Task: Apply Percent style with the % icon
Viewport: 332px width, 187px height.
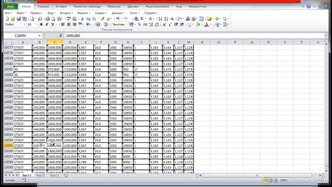Action: coord(140,24)
